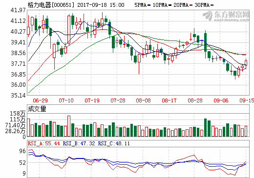
Task: Click the 96 RSI axis label
Action: point(22,151)
